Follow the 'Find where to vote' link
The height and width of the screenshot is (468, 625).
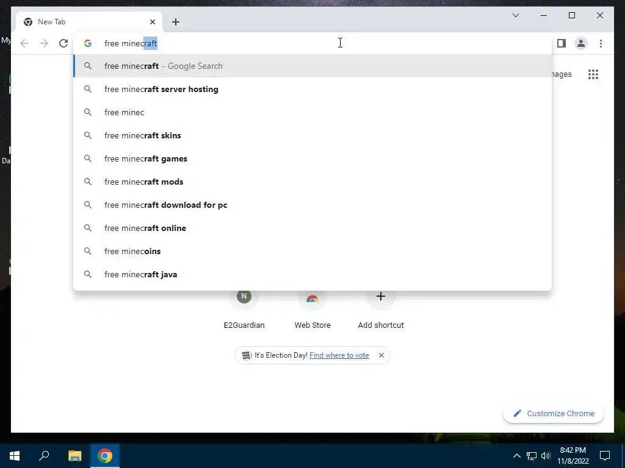click(x=339, y=355)
